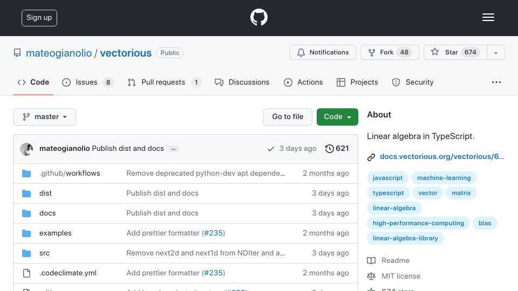Open the Discussions tab
The height and width of the screenshot is (291, 518).
(242, 82)
